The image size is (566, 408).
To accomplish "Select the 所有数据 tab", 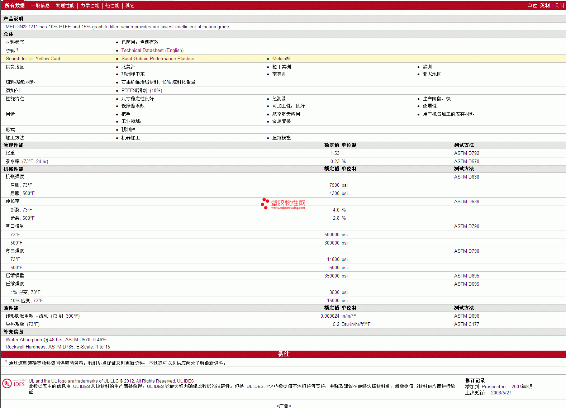I will tap(15, 6).
